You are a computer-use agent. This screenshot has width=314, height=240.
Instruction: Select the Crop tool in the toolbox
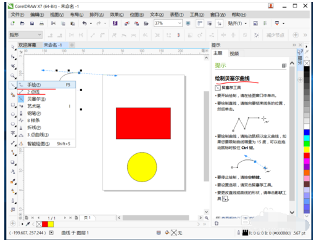click(14, 66)
